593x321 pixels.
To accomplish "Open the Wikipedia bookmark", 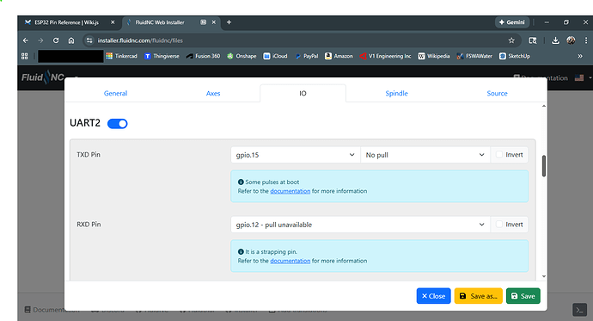I will (x=434, y=56).
